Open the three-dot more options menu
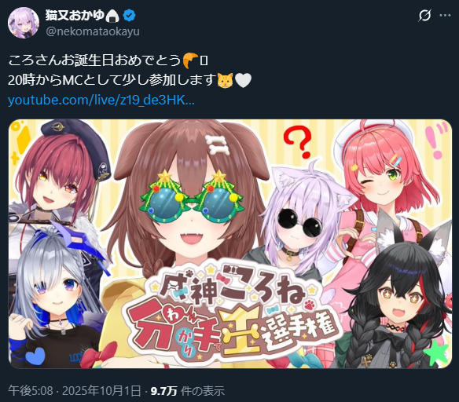 445,15
